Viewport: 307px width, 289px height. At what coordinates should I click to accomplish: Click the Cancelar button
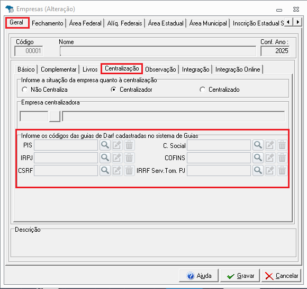pyautogui.click(x=282, y=276)
